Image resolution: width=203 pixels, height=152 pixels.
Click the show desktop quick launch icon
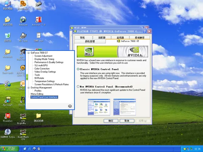coord(25,149)
